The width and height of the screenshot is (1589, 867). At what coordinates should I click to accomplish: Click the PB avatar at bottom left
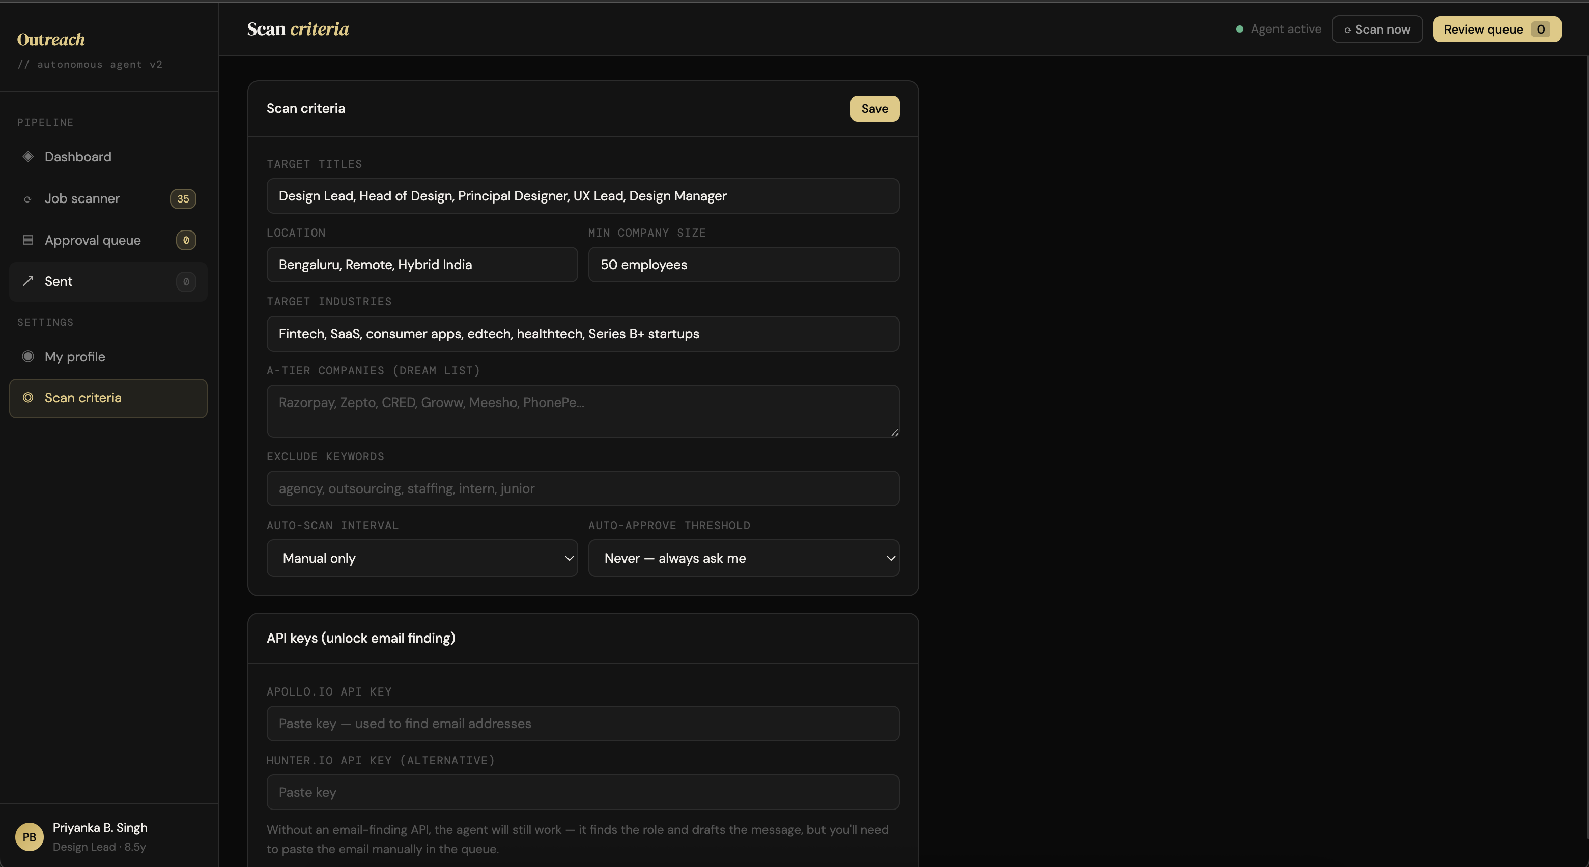(28, 837)
